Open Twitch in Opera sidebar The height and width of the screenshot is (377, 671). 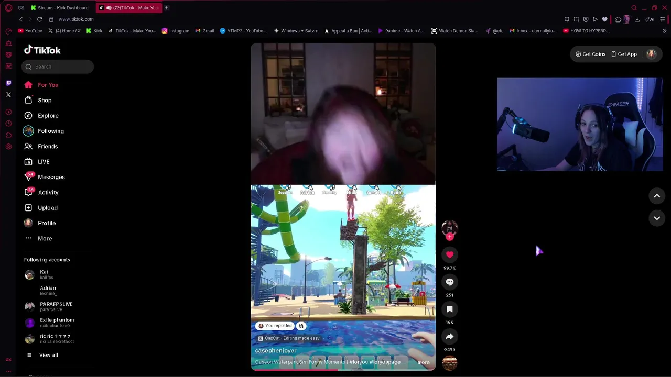click(x=8, y=83)
